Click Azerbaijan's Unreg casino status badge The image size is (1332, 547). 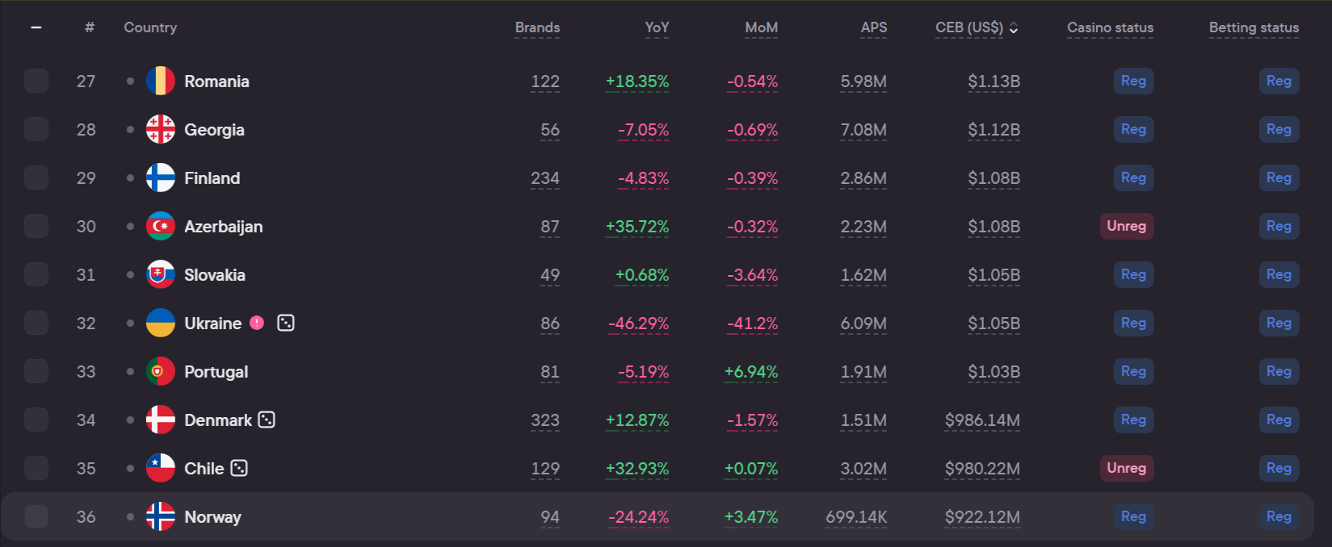pyautogui.click(x=1126, y=226)
